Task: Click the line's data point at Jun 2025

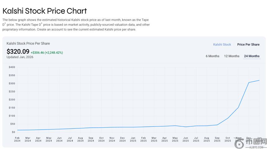Action: 186,127
